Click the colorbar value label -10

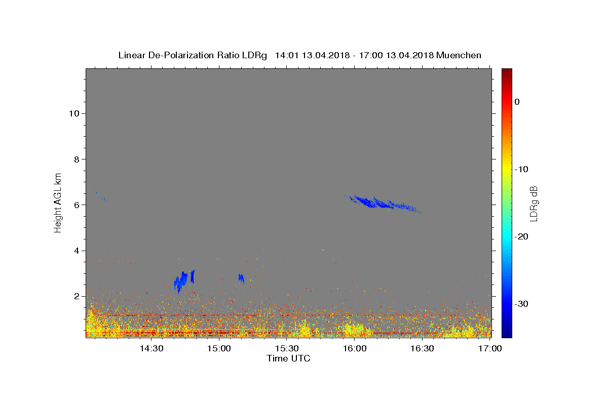click(521, 169)
